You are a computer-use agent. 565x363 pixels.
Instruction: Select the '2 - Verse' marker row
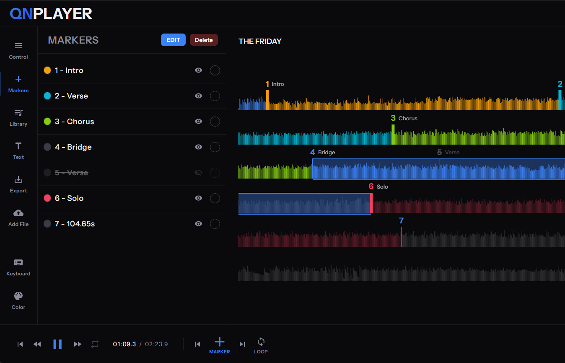[x=132, y=96]
